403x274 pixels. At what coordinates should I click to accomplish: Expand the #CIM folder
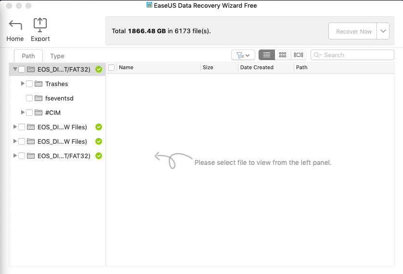pyautogui.click(x=23, y=112)
